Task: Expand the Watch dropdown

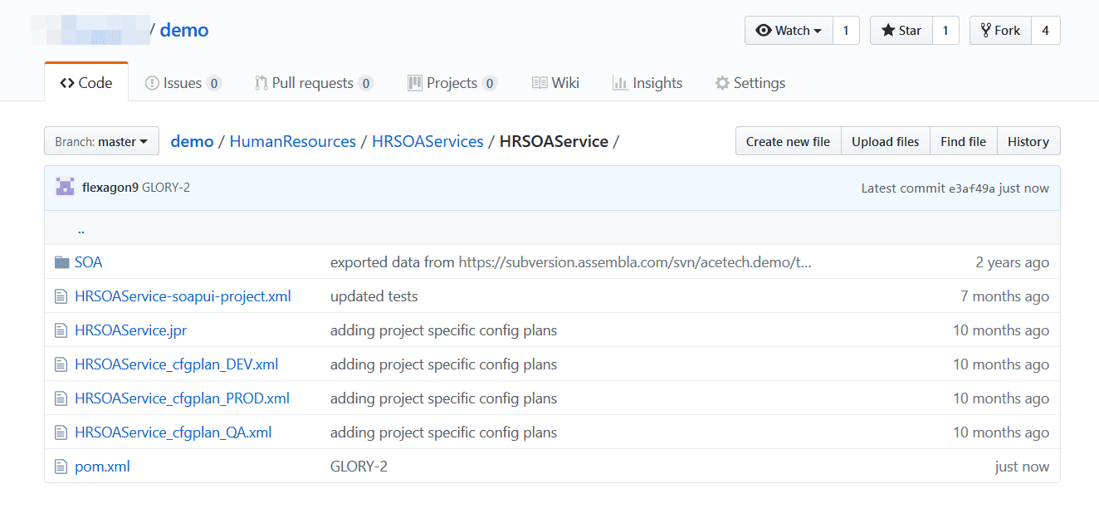Action: pyautogui.click(x=789, y=31)
